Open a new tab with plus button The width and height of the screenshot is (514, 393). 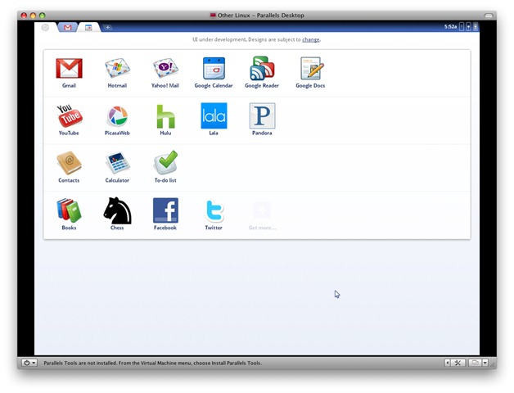(107, 27)
